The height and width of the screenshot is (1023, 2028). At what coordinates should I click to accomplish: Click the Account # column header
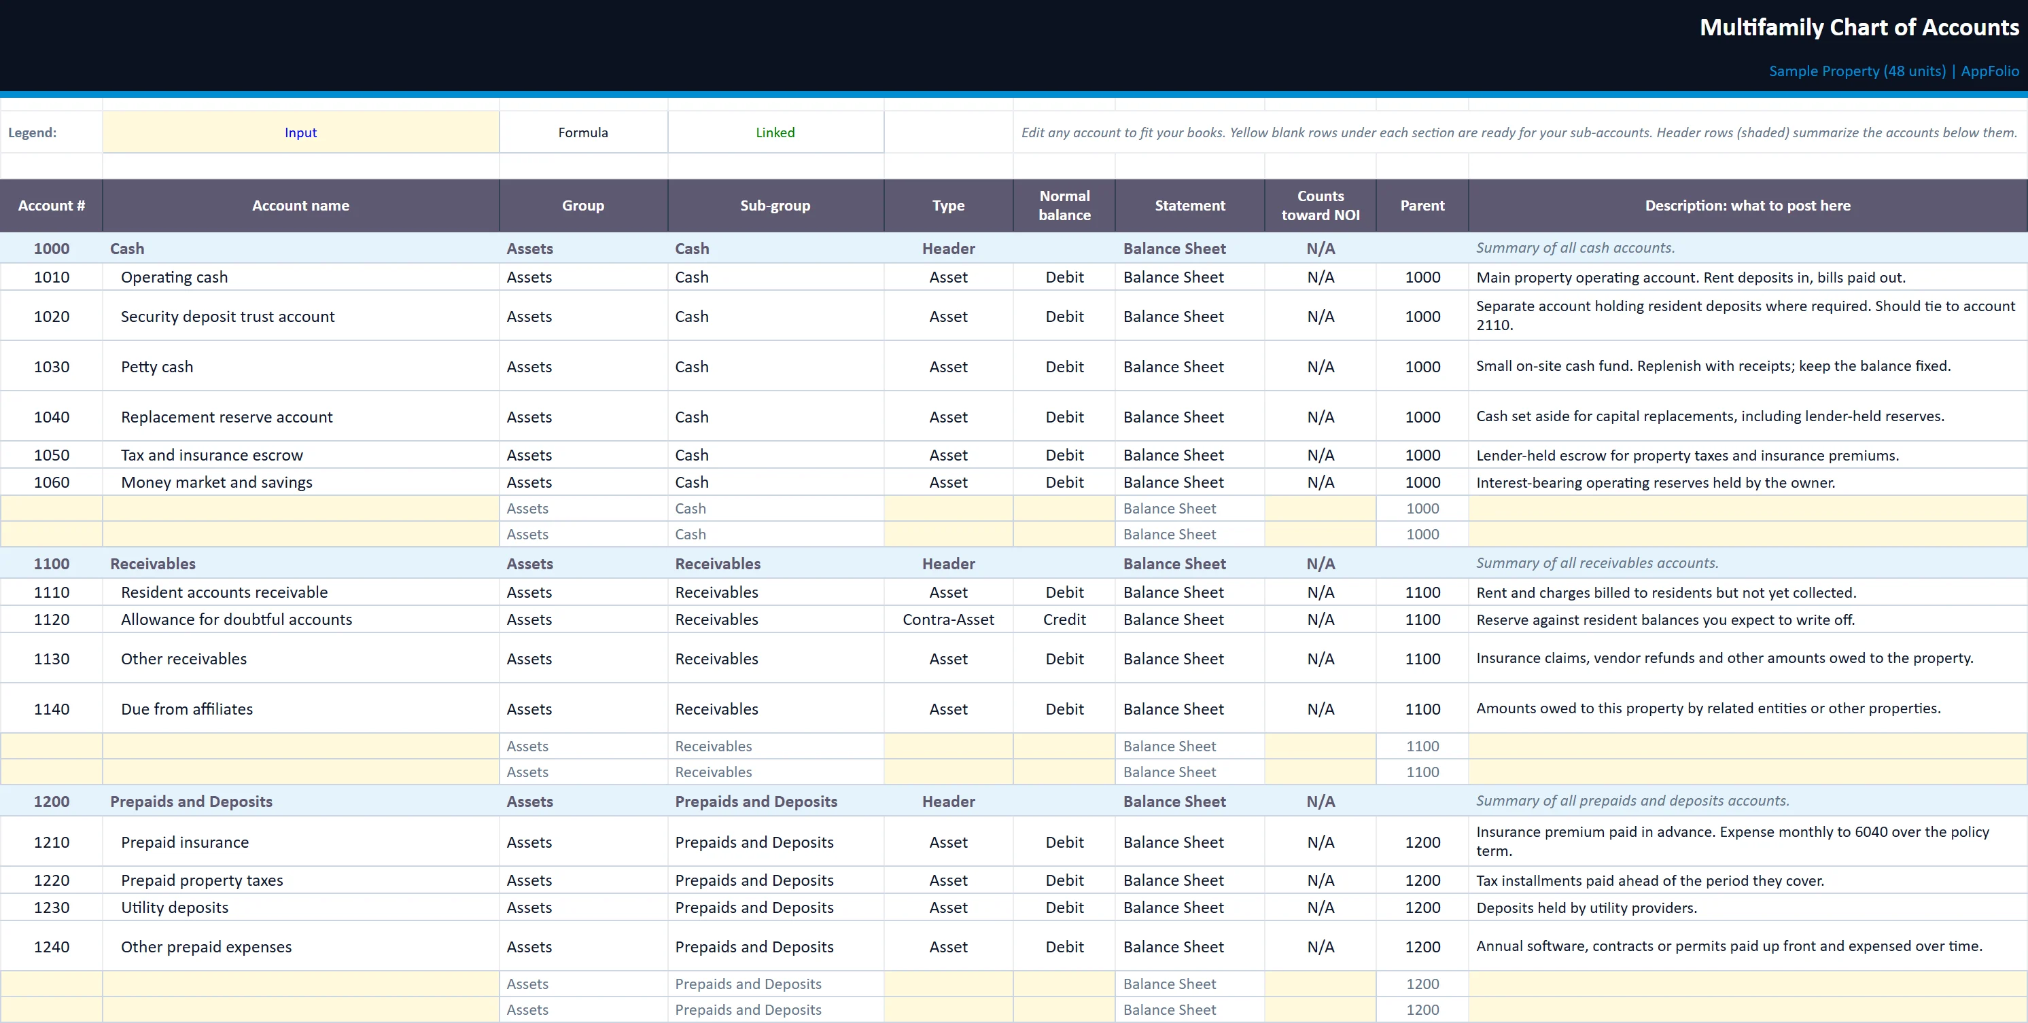pos(51,205)
